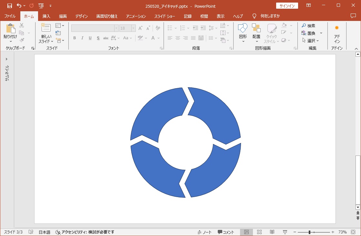Collapse the ribbon with the chevron

[356, 48]
